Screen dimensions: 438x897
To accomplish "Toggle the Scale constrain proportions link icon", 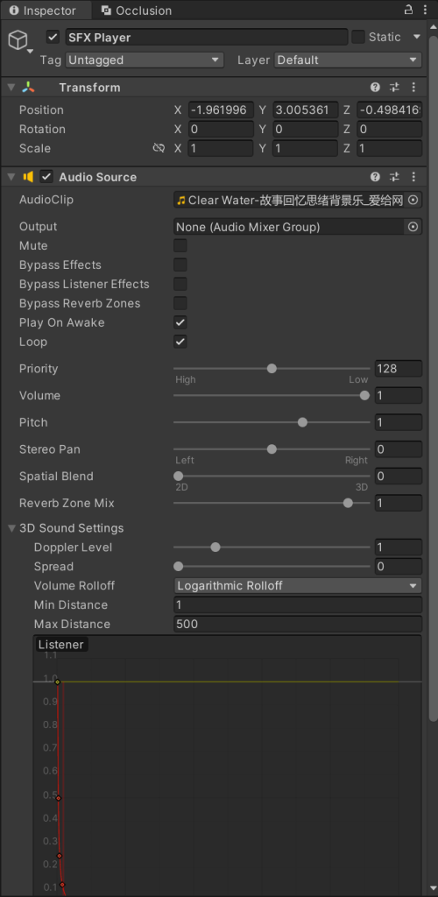I will coord(159,148).
